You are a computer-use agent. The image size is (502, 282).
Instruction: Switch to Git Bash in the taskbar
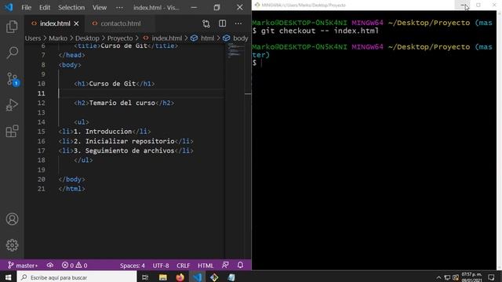point(214,277)
